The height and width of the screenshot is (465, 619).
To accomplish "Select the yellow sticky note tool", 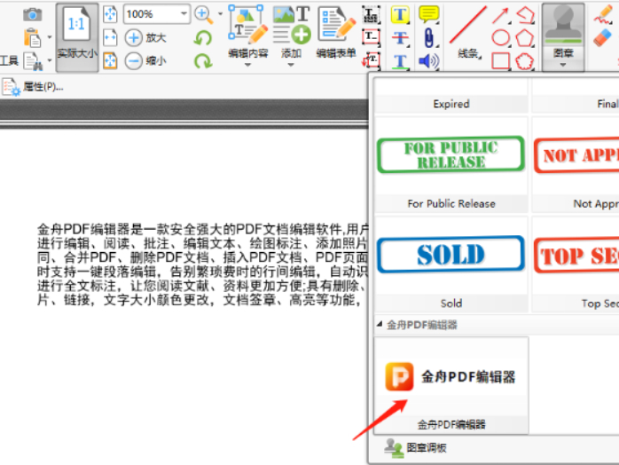I will click(428, 14).
